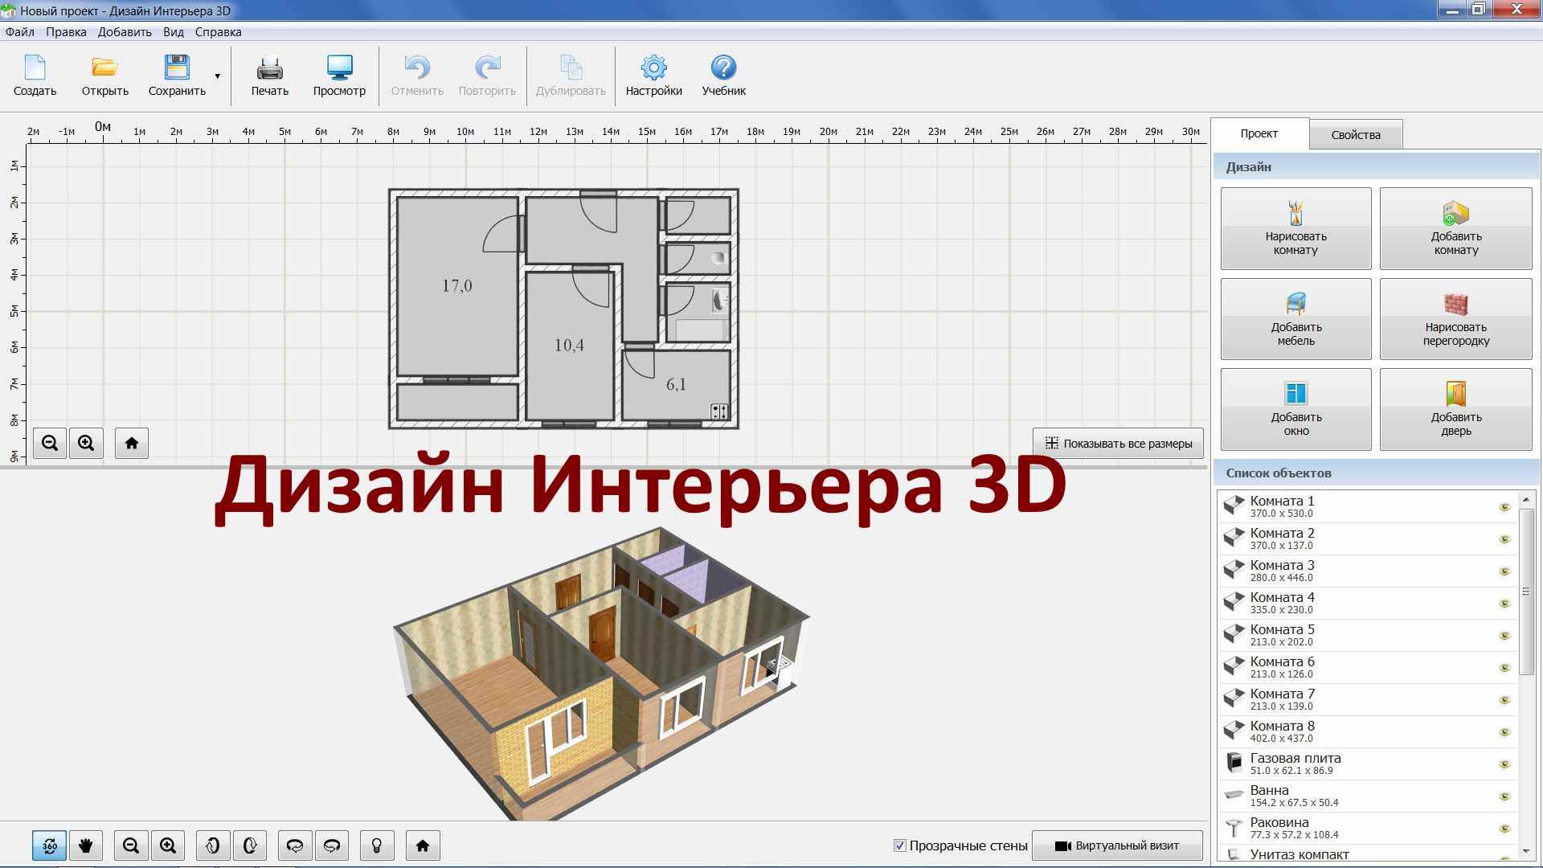This screenshot has width=1543, height=868.
Task: Click 'Виртуальный визит' virtual visit button
Action: [1118, 845]
